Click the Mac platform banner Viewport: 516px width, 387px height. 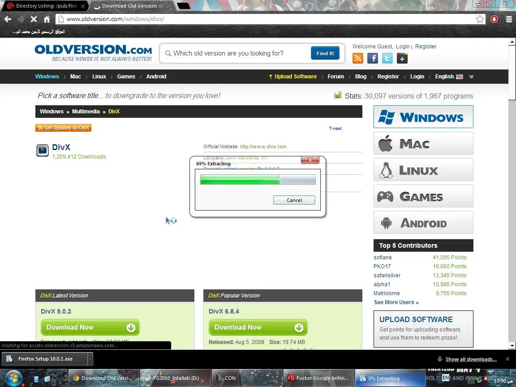tap(423, 143)
